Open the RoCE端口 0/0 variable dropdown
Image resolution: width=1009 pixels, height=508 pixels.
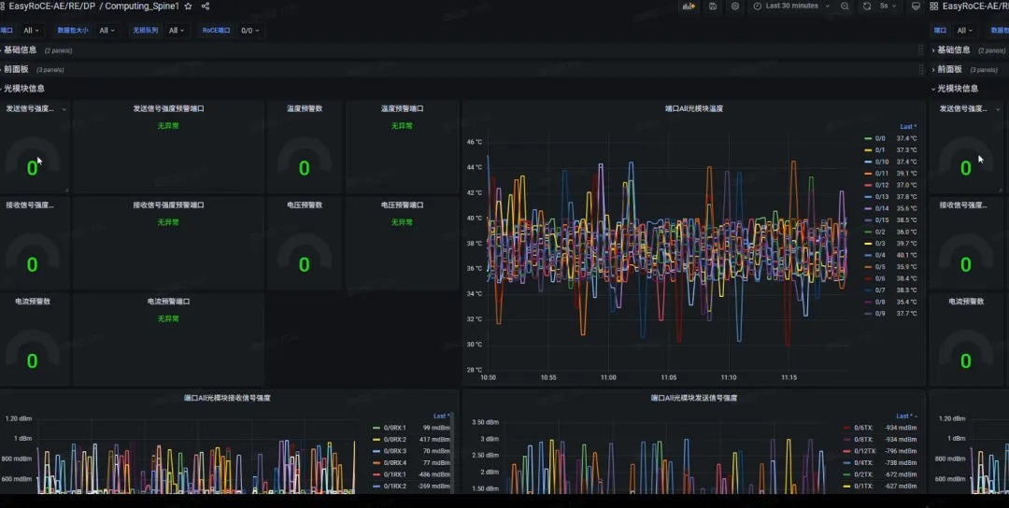250,30
